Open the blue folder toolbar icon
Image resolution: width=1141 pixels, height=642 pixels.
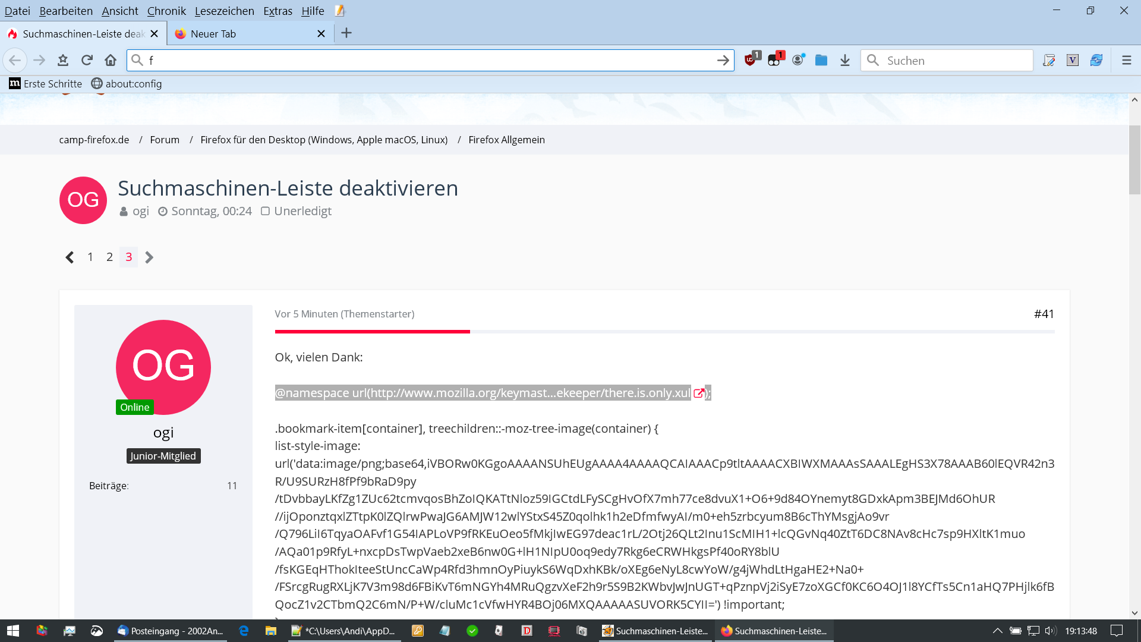tap(821, 60)
